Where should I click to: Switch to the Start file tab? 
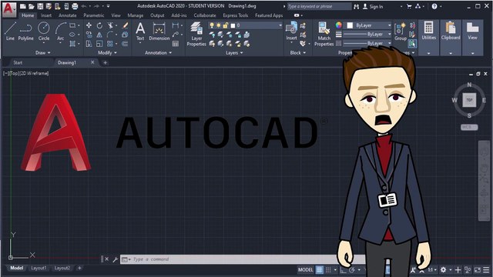point(18,62)
